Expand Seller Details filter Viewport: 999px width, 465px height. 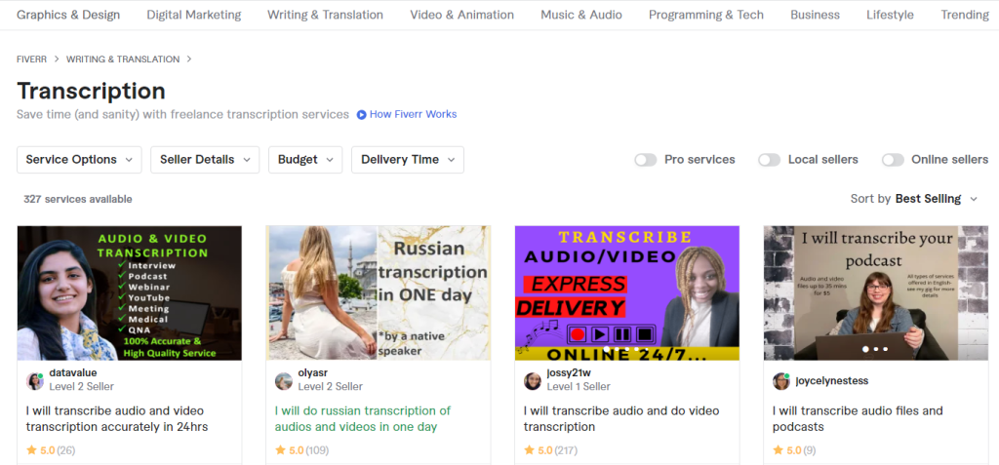click(x=205, y=160)
